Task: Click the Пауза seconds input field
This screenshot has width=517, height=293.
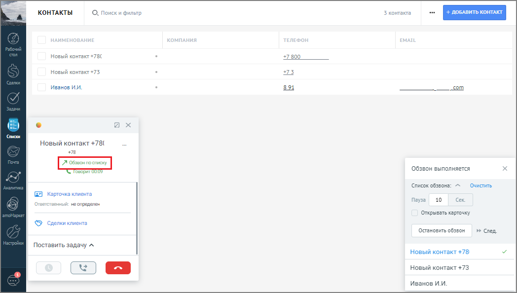Action: [439, 200]
